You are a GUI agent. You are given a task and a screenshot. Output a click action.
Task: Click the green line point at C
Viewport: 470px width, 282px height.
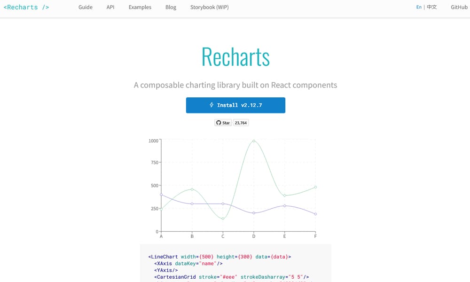(223, 219)
